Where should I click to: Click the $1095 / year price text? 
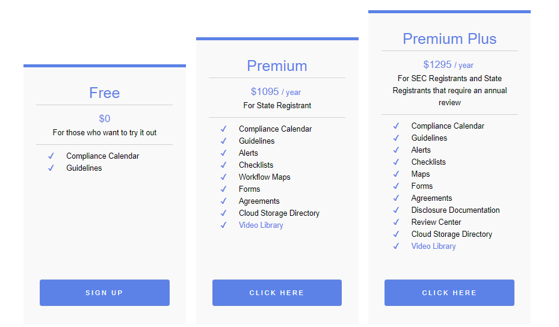[x=276, y=92]
